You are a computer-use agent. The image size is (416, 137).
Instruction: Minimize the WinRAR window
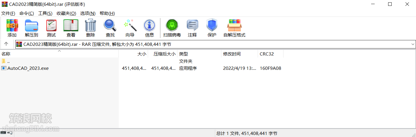(x=373, y=4)
